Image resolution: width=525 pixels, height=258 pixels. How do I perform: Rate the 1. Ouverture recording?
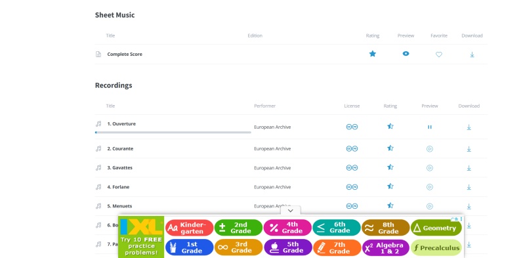(x=390, y=126)
